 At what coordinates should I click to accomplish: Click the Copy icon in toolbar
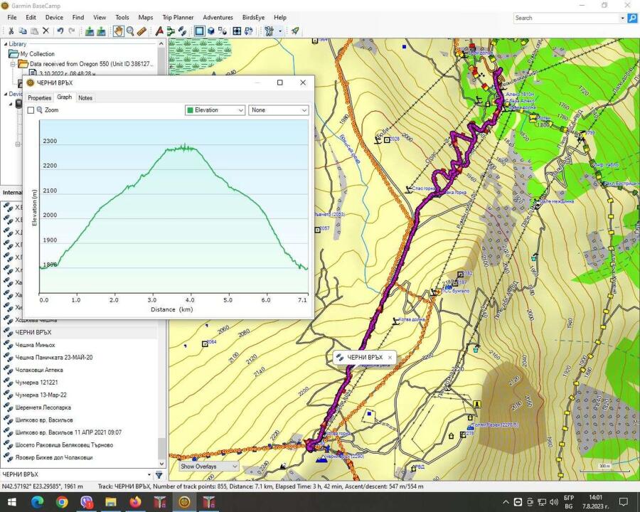[x=23, y=31]
